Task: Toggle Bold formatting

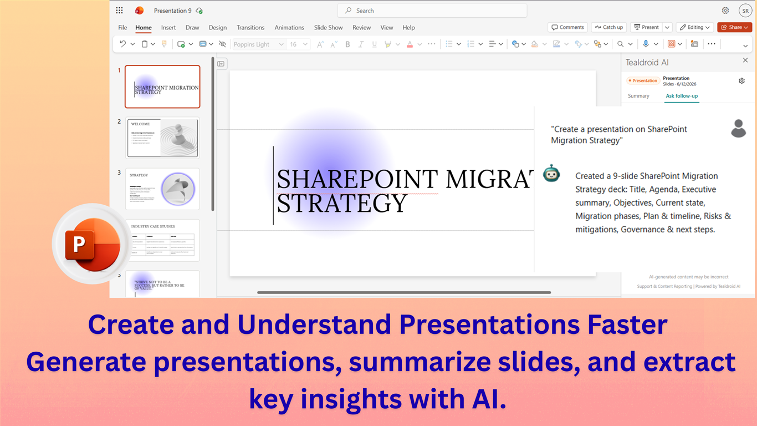Action: click(x=347, y=44)
